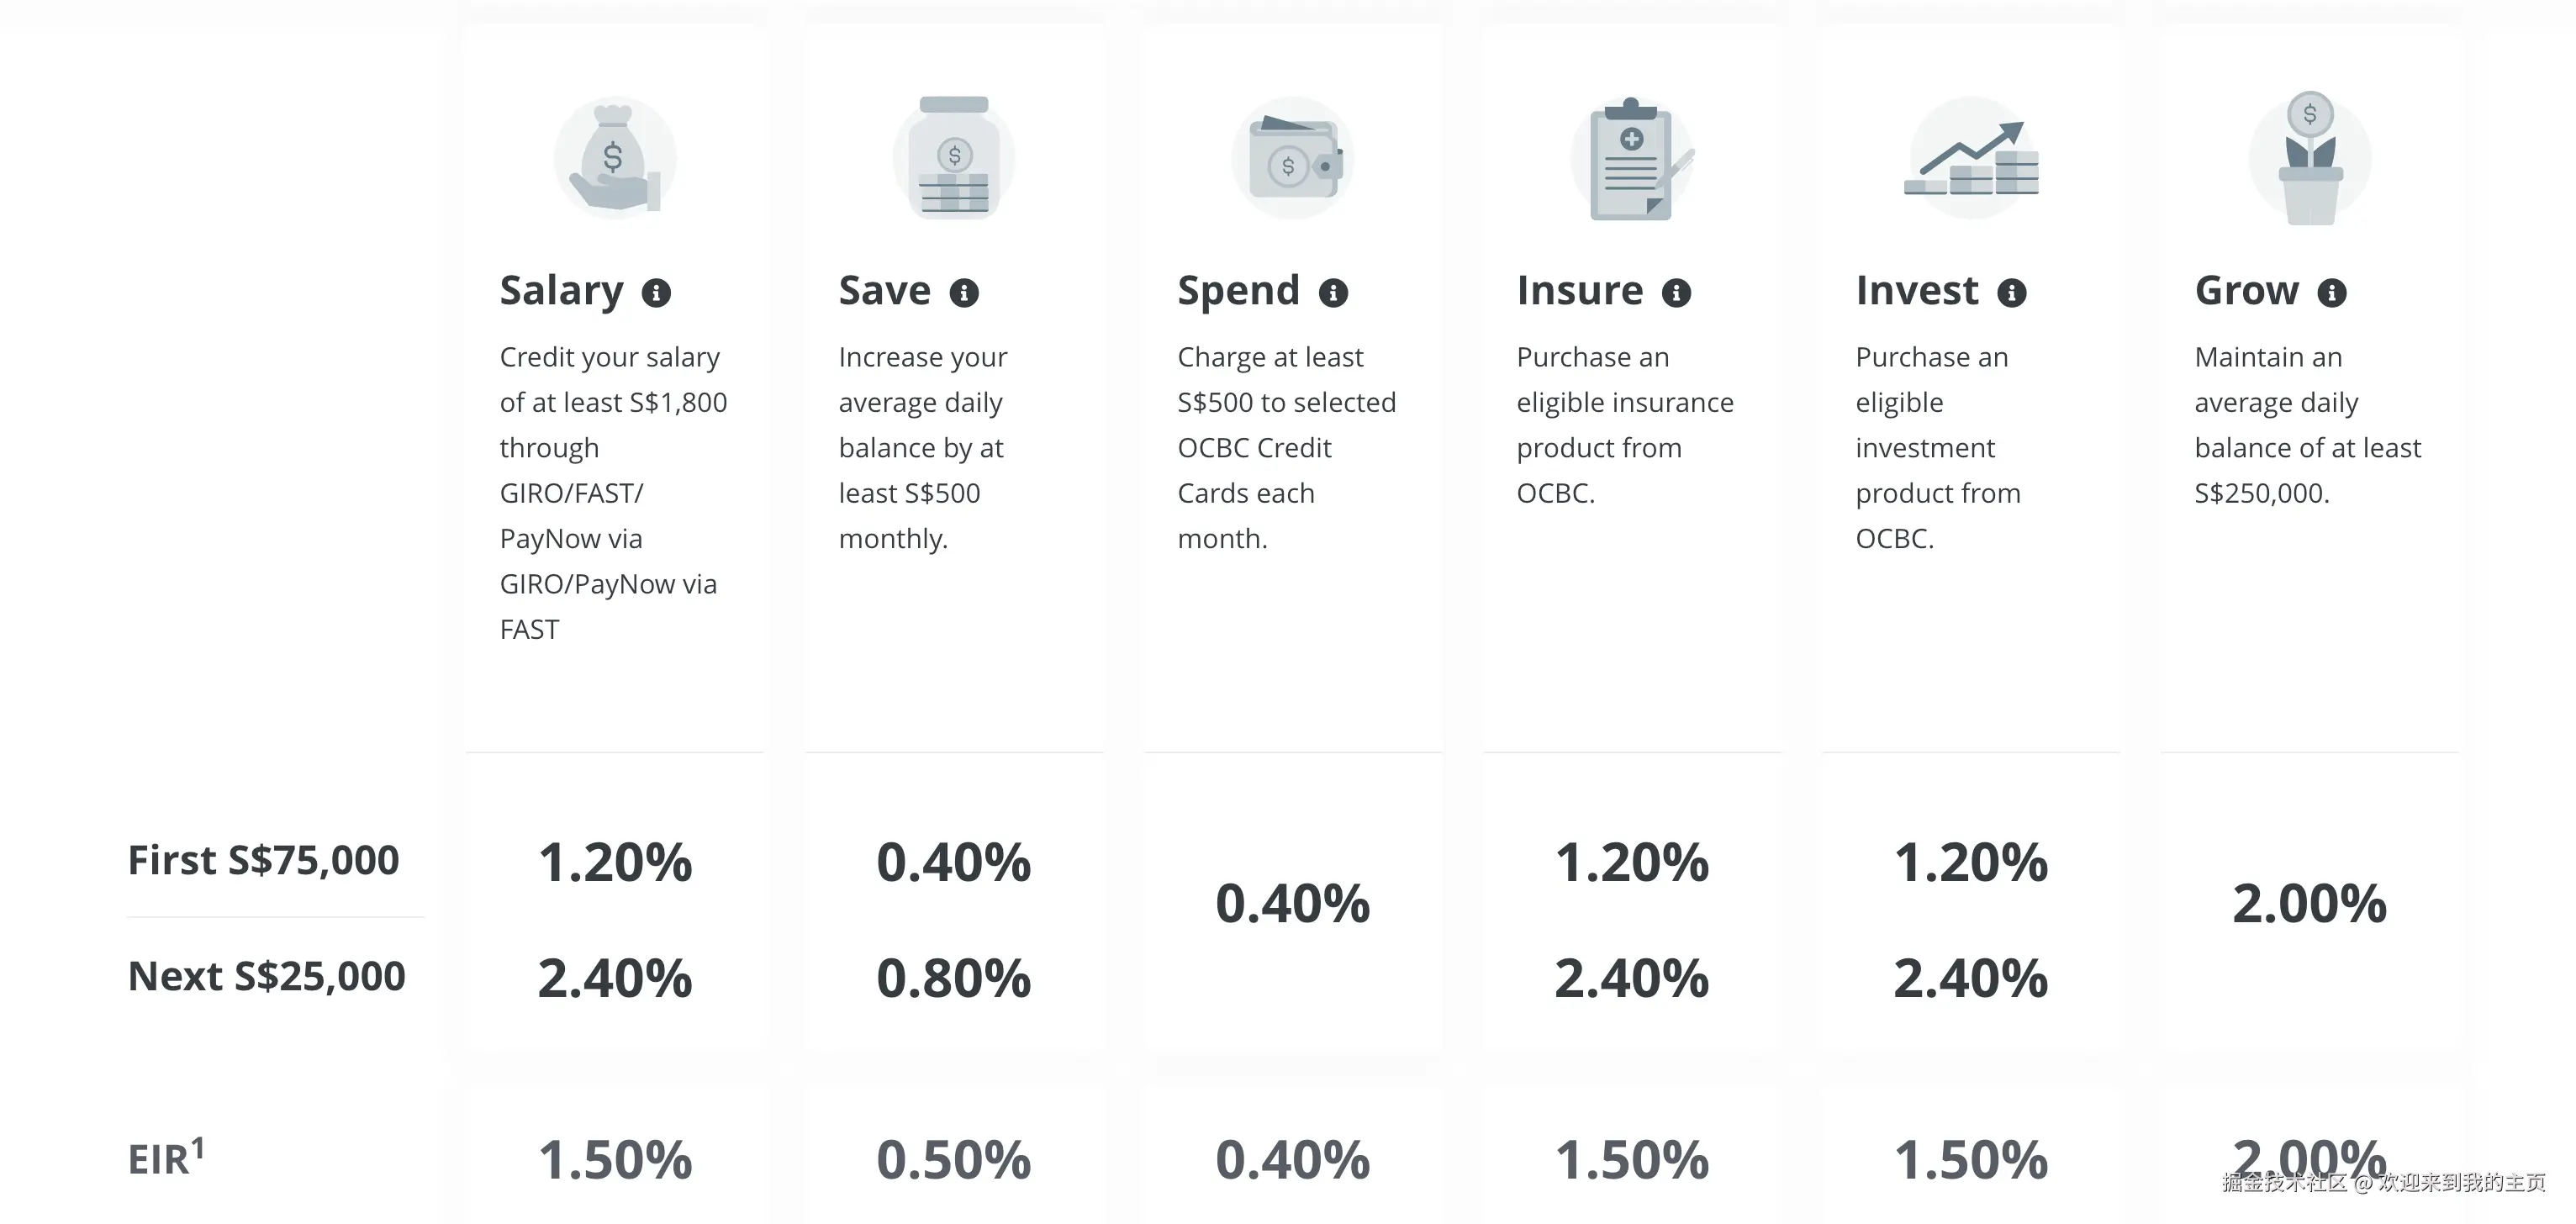Screen dimensions: 2576x1224
Task: Click the Insure clipboard icon
Action: 1632,160
